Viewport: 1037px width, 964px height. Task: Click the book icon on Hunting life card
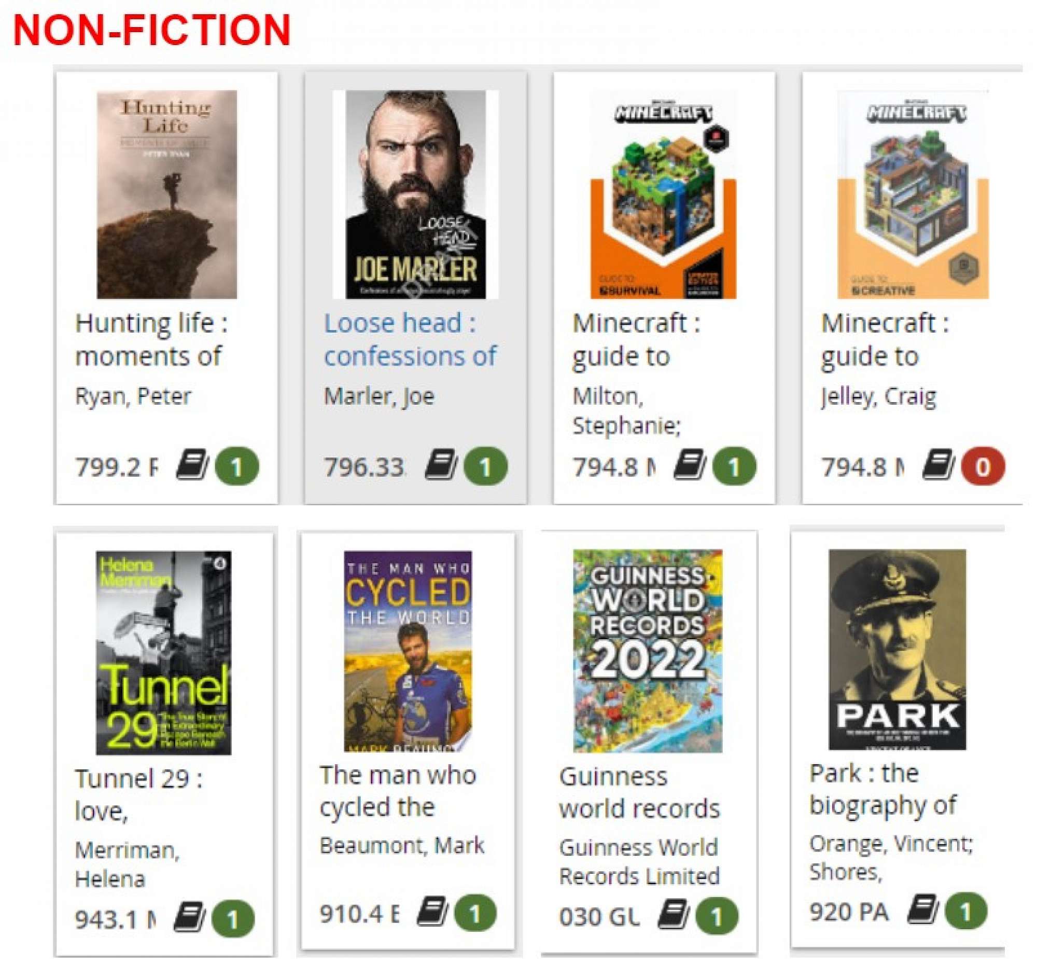click(x=191, y=464)
